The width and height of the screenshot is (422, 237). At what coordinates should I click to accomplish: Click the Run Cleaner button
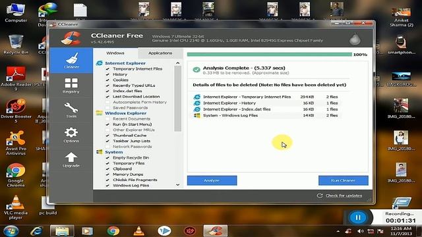344,180
